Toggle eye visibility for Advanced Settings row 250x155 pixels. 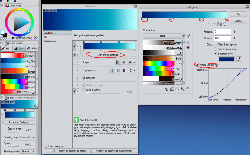point(75,55)
